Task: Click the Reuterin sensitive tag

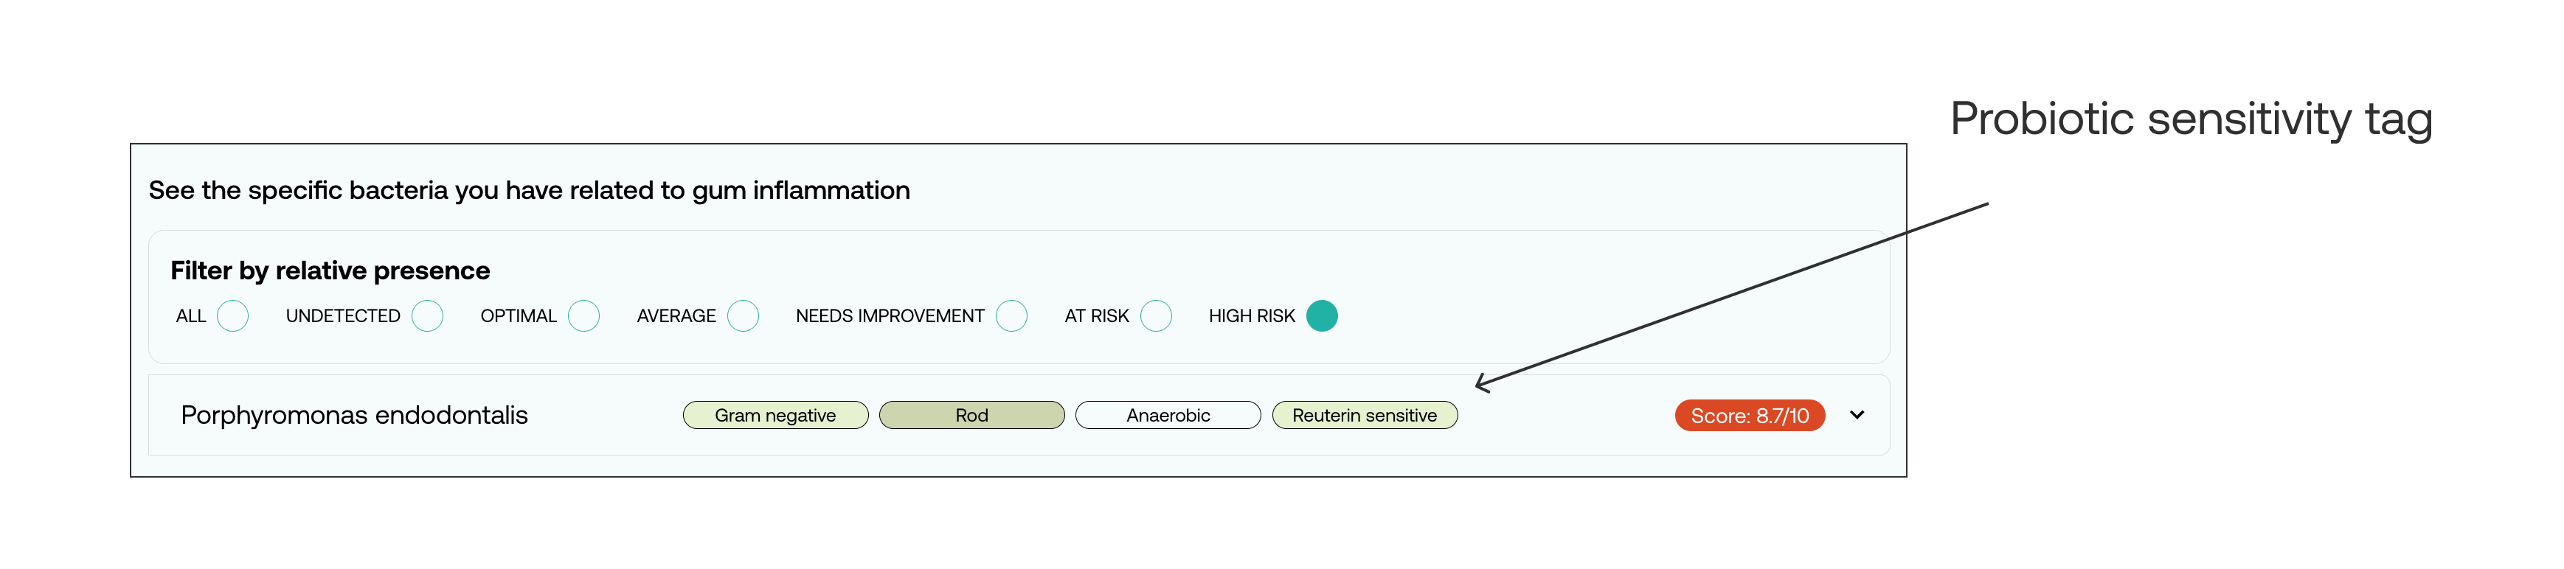Action: [1364, 415]
